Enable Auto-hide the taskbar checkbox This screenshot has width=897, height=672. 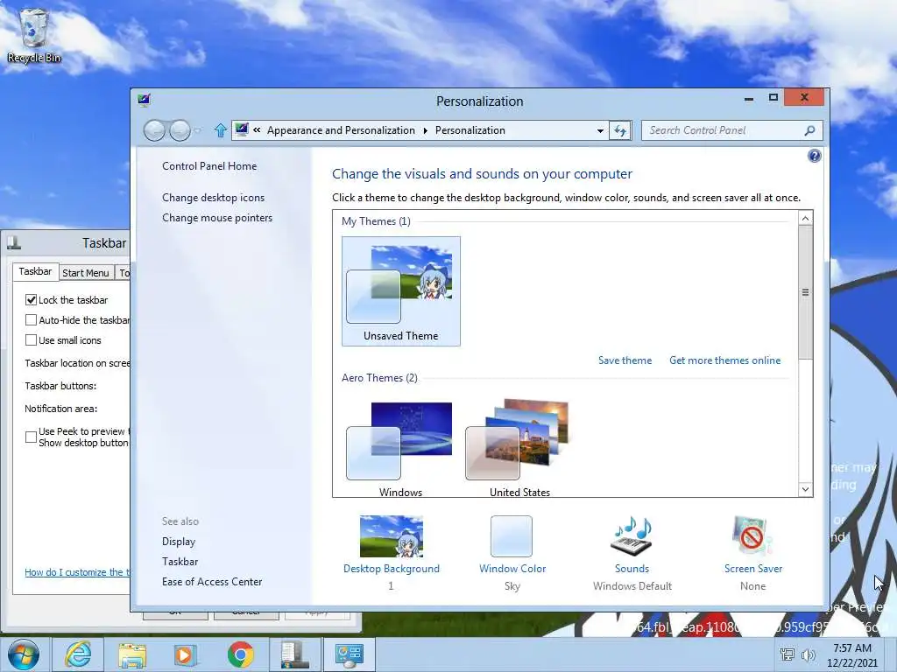[31, 319]
